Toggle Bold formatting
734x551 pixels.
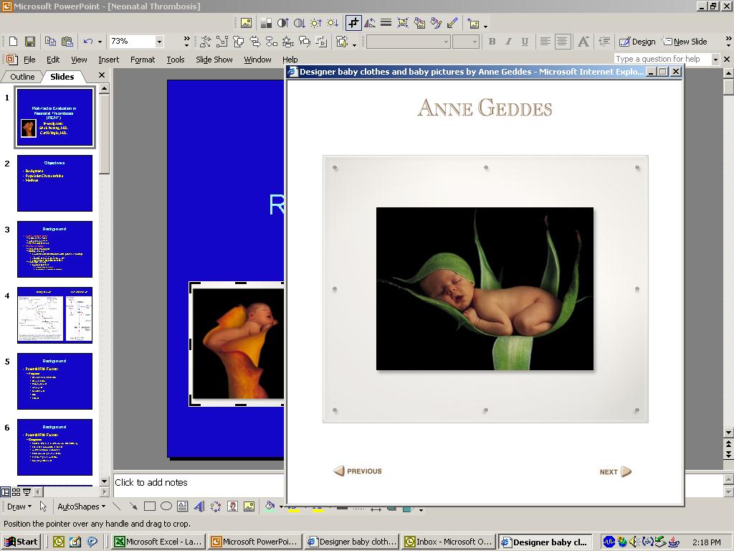[492, 42]
